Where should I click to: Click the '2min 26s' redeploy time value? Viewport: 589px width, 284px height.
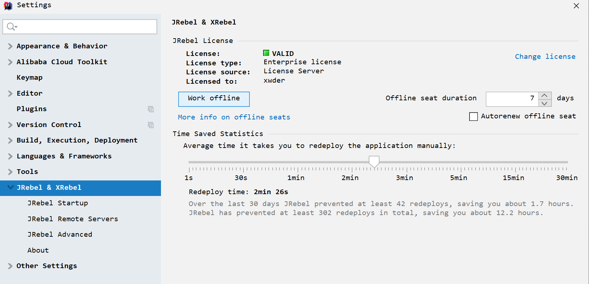271,192
